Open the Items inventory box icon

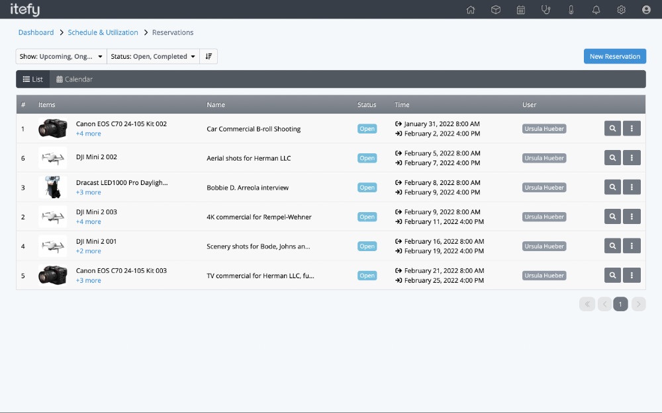pyautogui.click(x=496, y=10)
